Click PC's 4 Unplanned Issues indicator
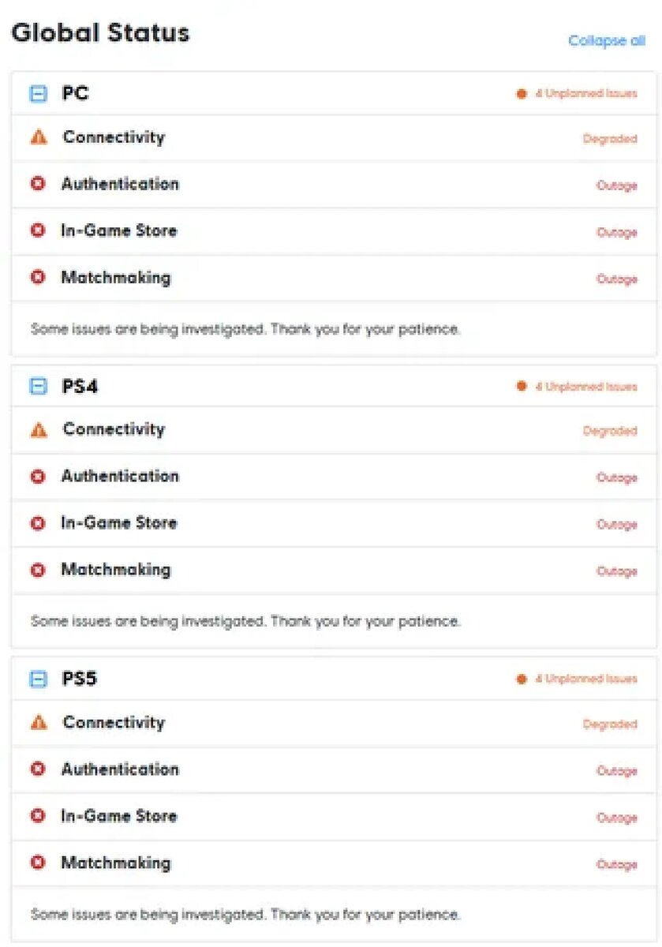 pyautogui.click(x=578, y=94)
